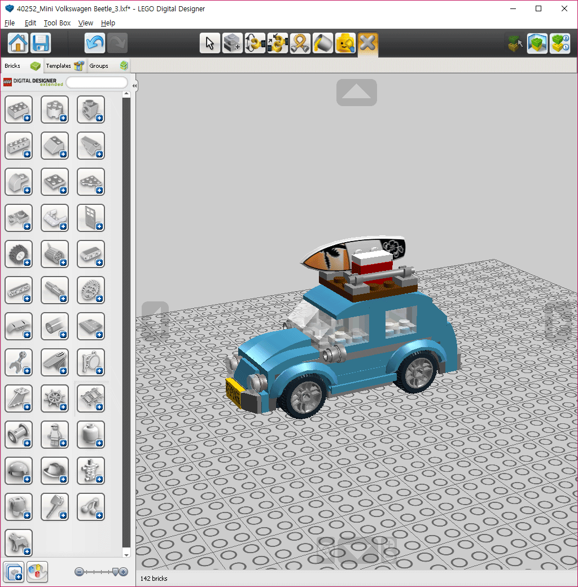Toggle the filter bricks by color button
This screenshot has height=587, width=578.
click(37, 571)
